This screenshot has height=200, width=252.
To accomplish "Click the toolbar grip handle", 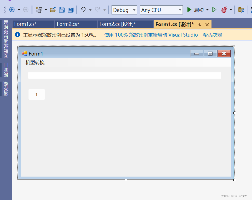I will [5, 9].
